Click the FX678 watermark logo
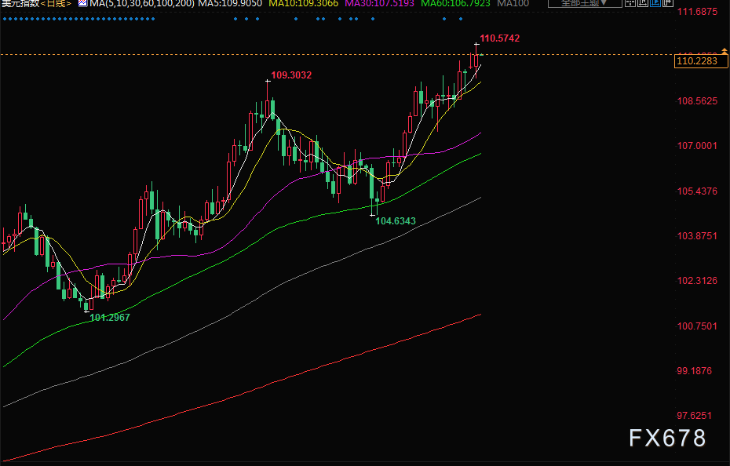The width and height of the screenshot is (730, 466). (x=668, y=439)
